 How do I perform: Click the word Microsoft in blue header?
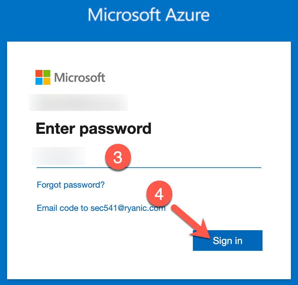click(125, 15)
